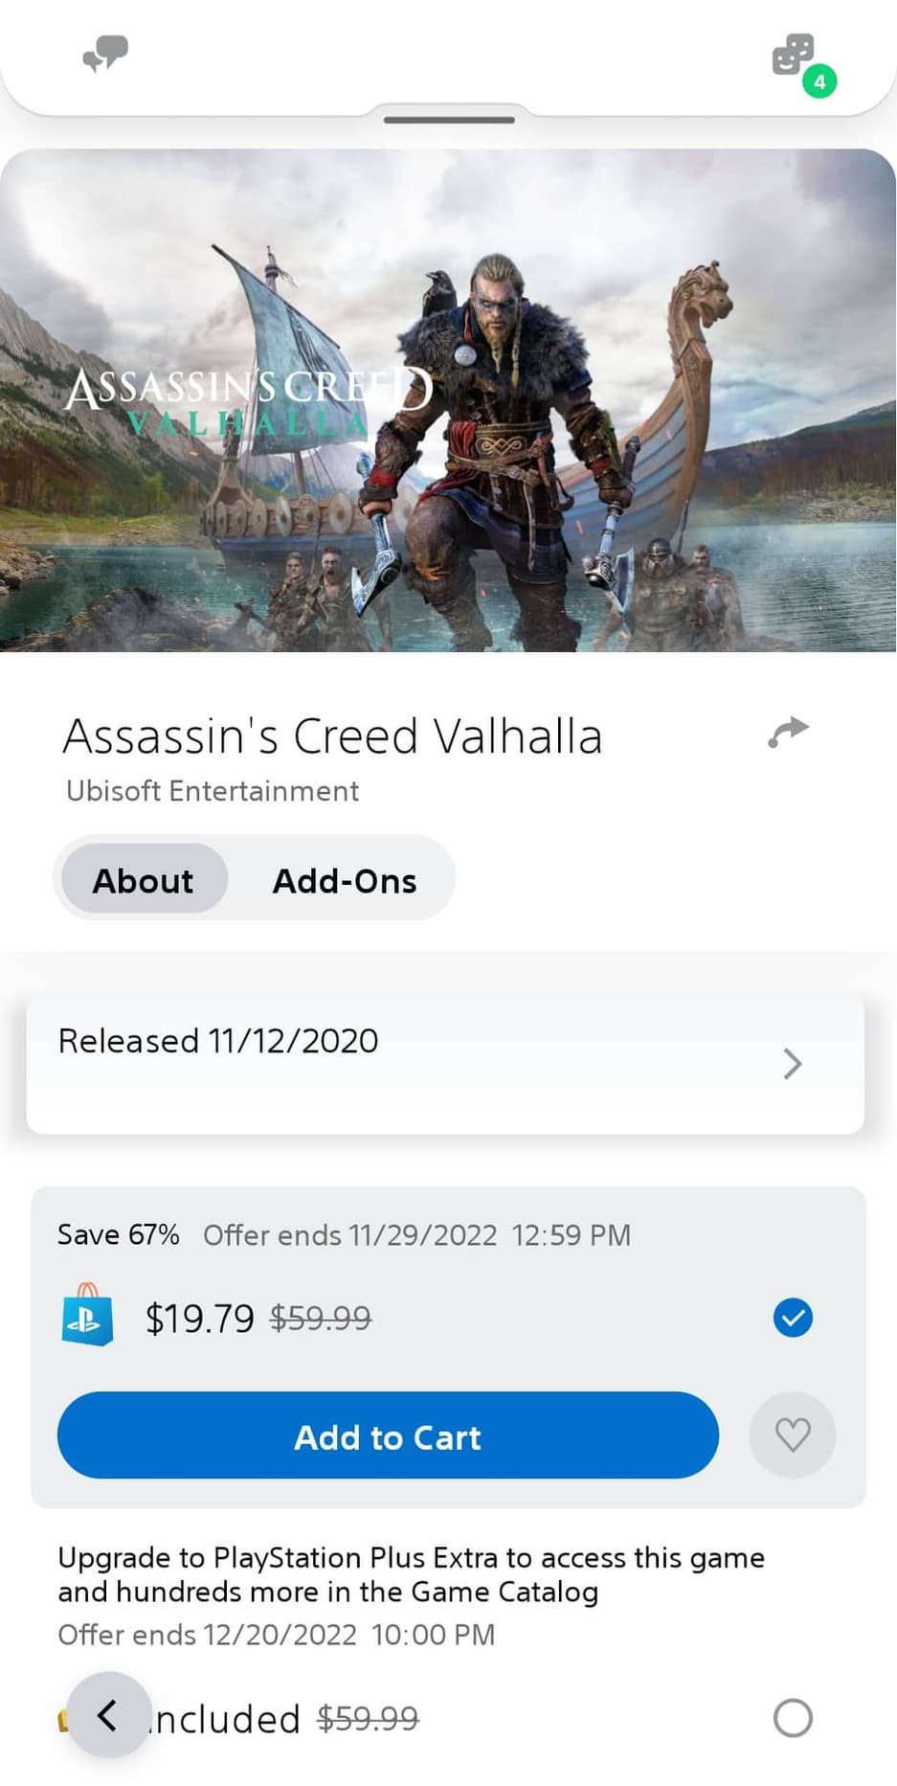Open the Assassin's Creed Valhalla banner image
Image resolution: width=897 pixels, height=1786 pixels.
448,400
